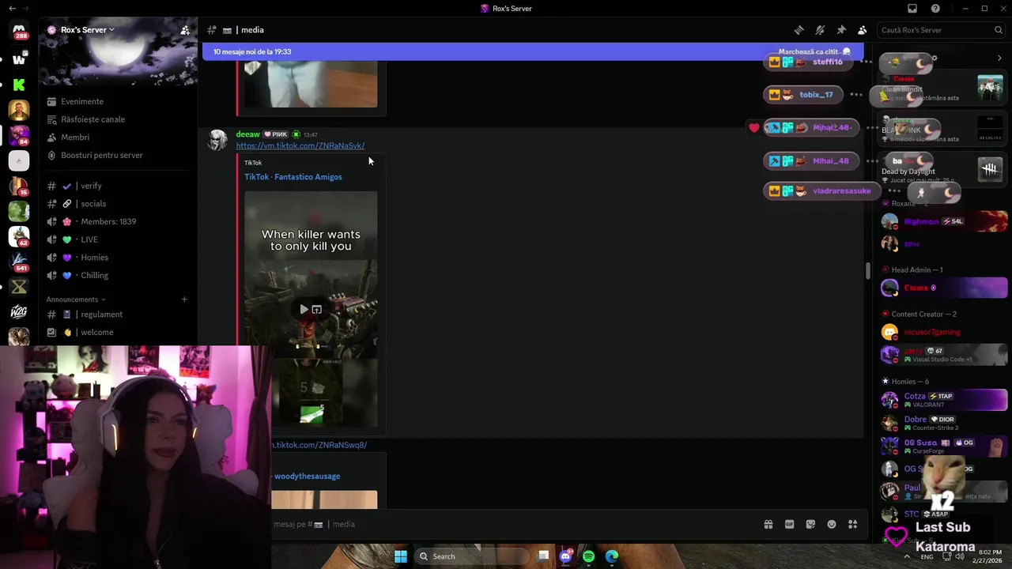
Task: Open server with 62 unread badge
Action: 19,236
